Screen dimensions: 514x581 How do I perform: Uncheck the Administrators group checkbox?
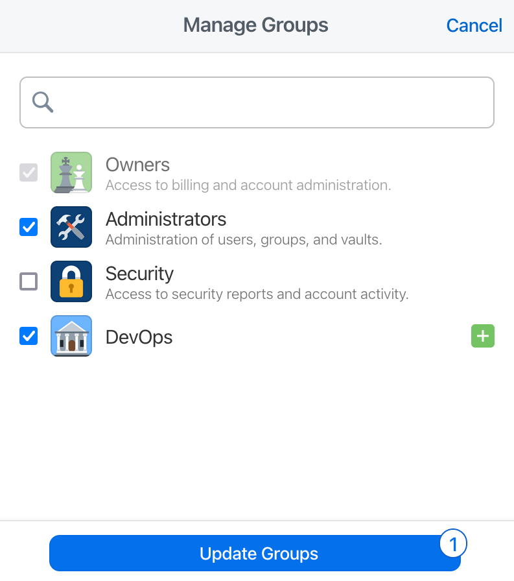coord(28,227)
